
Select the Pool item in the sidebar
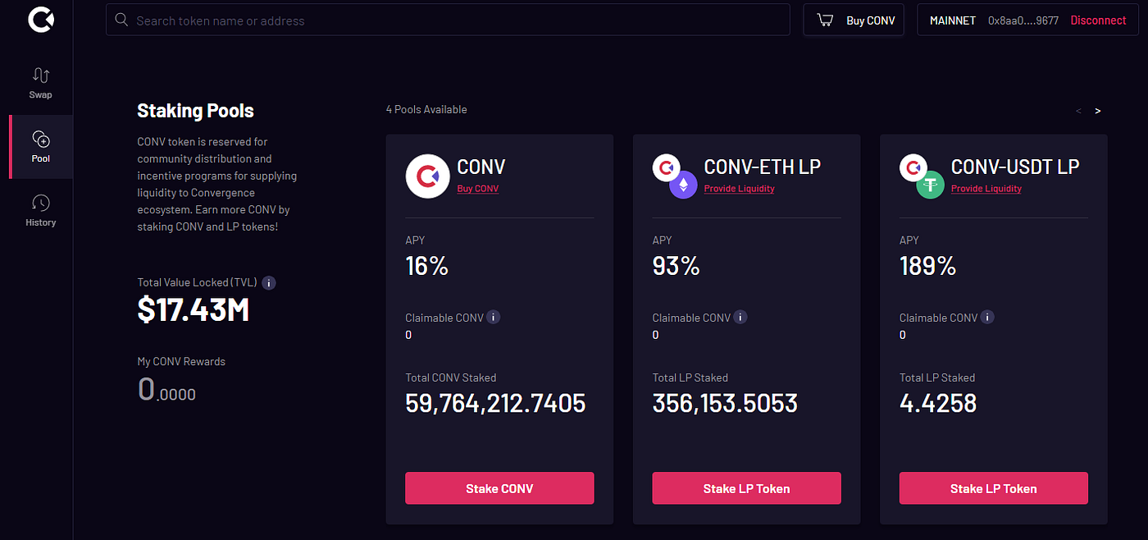click(40, 146)
